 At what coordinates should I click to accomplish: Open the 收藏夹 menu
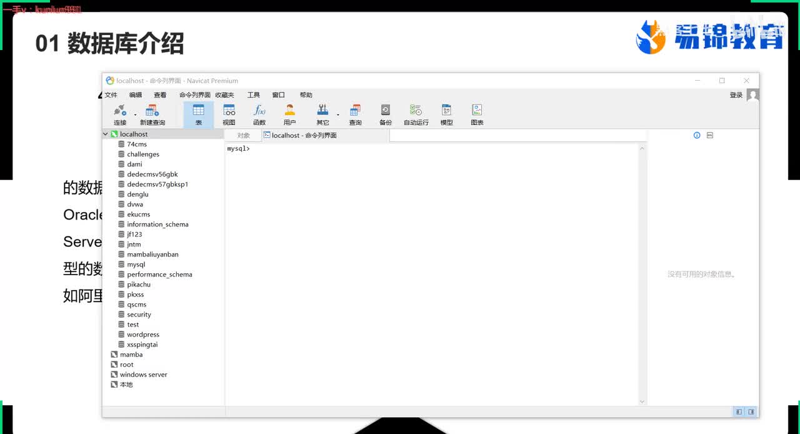click(x=224, y=95)
